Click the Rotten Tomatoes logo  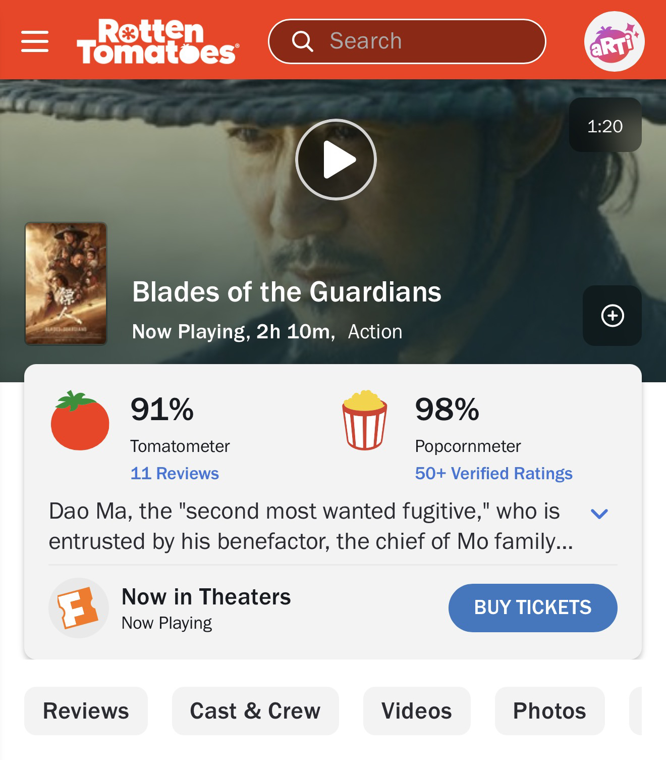[x=157, y=41]
